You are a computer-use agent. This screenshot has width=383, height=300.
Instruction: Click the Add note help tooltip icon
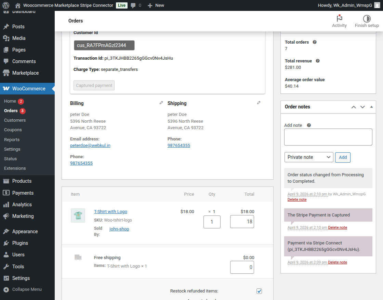(309, 125)
